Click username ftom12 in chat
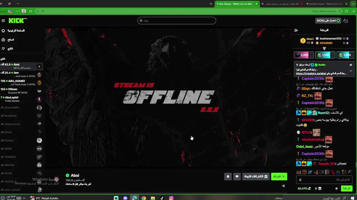 tap(324, 113)
